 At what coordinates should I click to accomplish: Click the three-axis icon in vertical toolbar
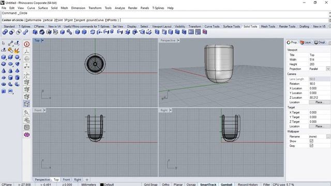pyautogui.click(x=27, y=52)
